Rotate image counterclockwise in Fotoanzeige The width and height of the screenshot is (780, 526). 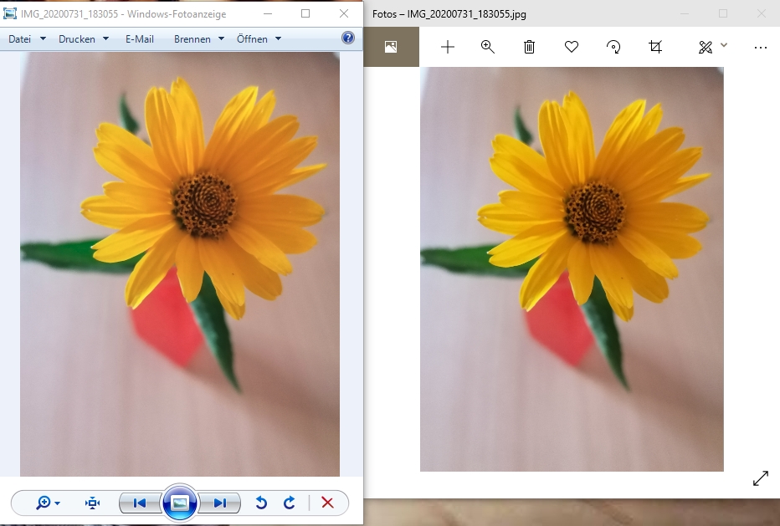261,503
